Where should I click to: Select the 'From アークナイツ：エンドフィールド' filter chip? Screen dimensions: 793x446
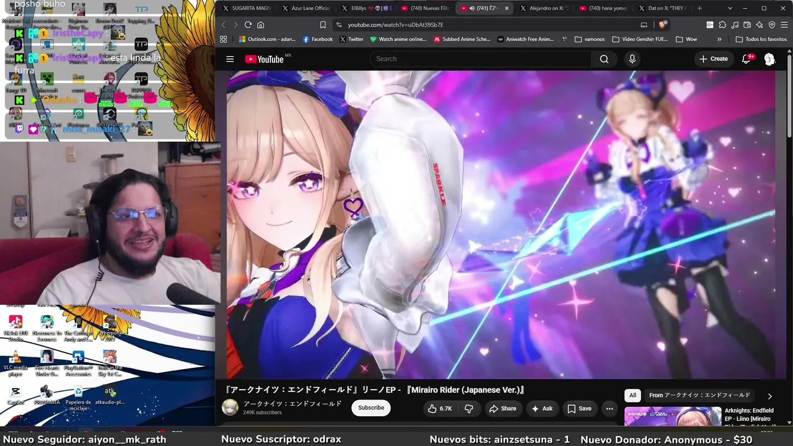click(699, 395)
